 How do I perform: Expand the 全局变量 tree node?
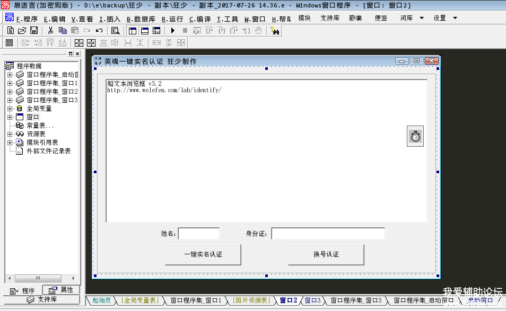[10, 109]
